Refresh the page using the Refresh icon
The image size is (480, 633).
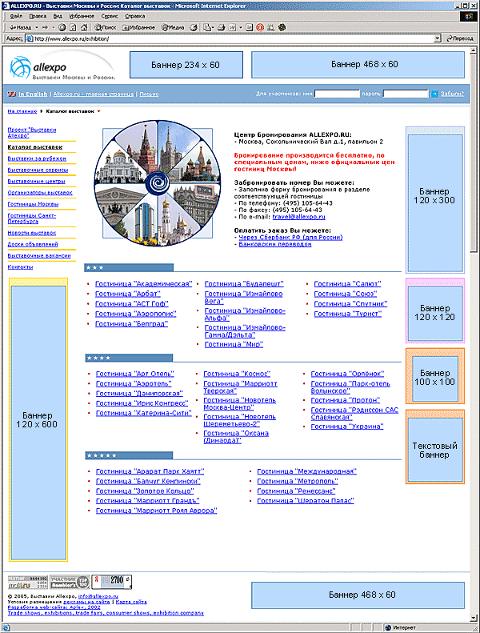[x=73, y=27]
